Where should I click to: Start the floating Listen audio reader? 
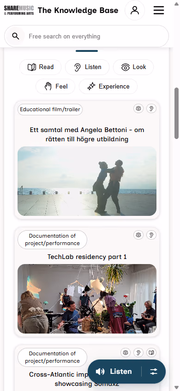[x=114, y=372]
